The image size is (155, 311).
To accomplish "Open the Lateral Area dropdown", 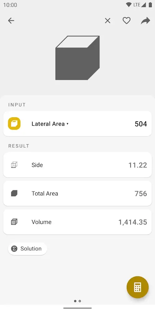I will (x=50, y=124).
